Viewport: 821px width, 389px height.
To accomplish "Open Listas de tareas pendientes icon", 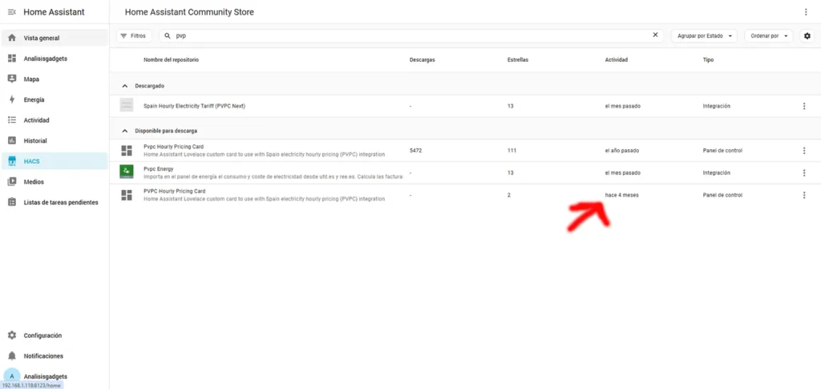I will click(x=12, y=202).
